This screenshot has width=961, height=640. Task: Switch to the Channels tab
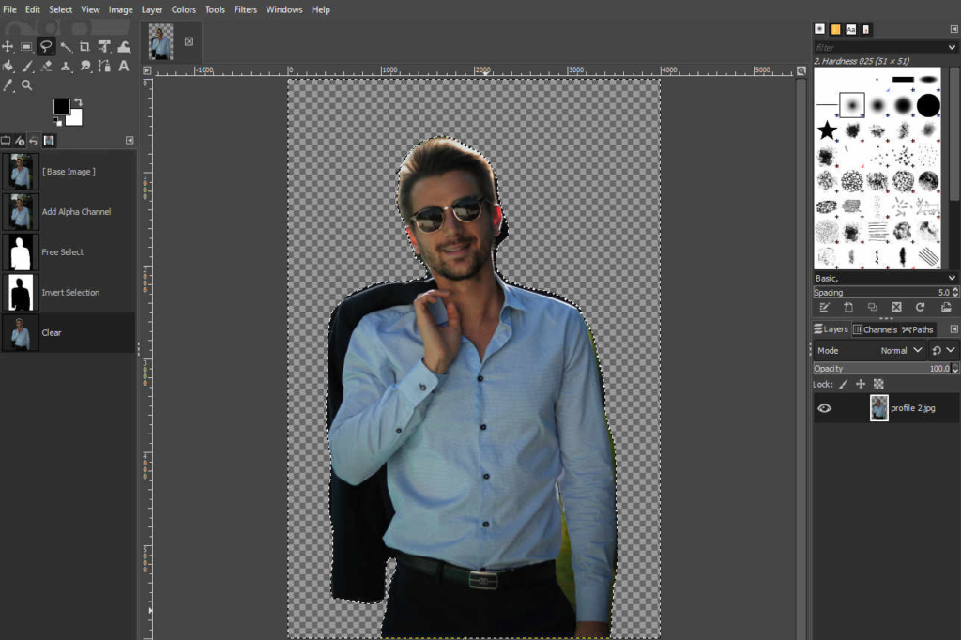(x=875, y=329)
